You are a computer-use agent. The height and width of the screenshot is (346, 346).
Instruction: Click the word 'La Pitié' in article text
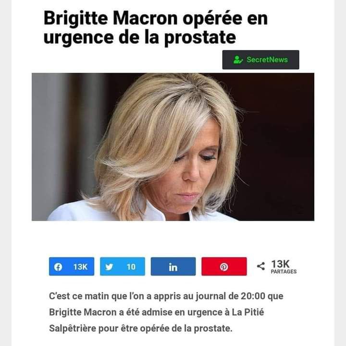pyautogui.click(x=248, y=312)
